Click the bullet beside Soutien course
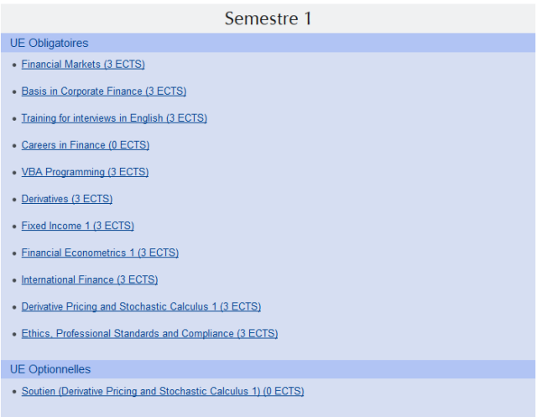The image size is (537, 417). pos(14,392)
